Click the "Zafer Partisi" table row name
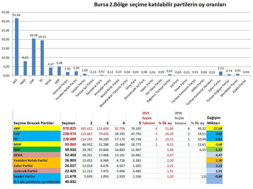253x189 pixels. click(23, 166)
